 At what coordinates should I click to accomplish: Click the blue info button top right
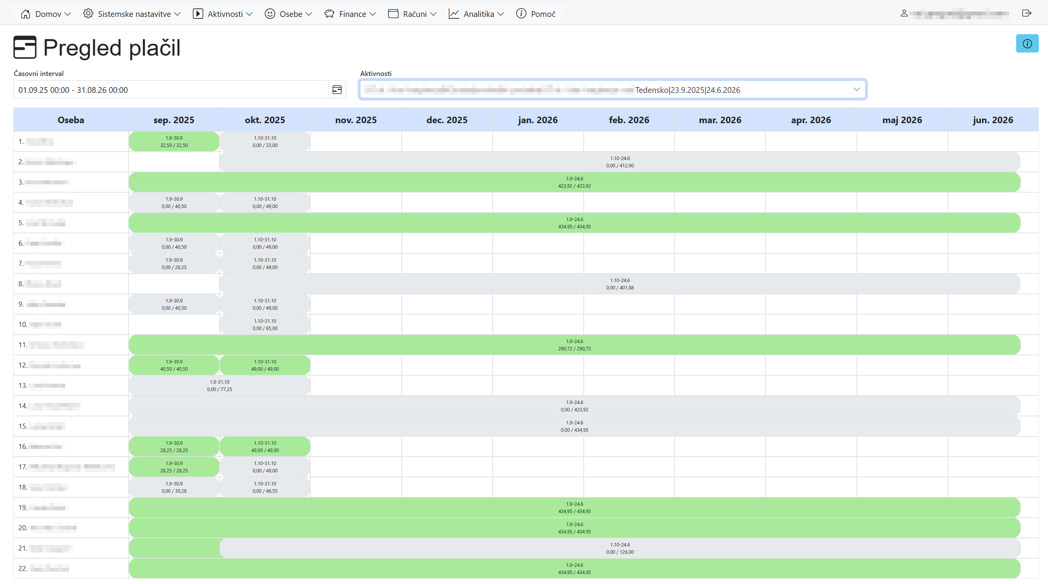click(1027, 43)
